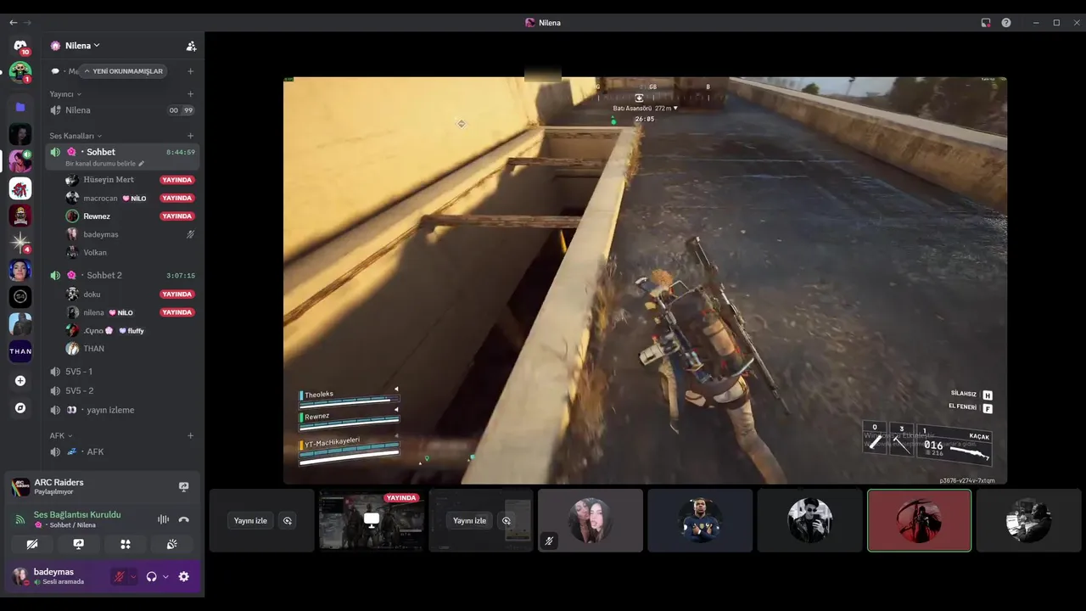Open the white sparkle server icon
Screen dimensions: 1086x611
tap(20, 243)
